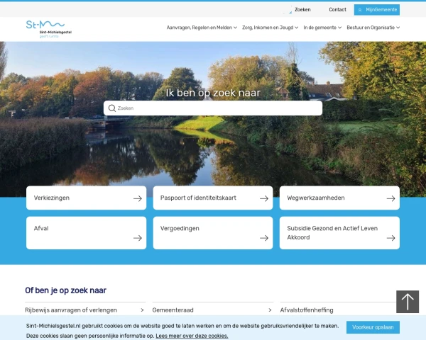426x340 pixels.
Task: Open the Afval card
Action: 86,233
